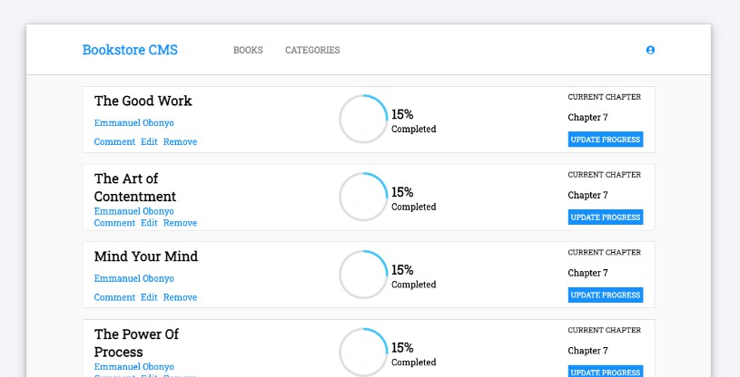740x377 pixels.
Task: Update progress for The Good Work
Action: [606, 140]
